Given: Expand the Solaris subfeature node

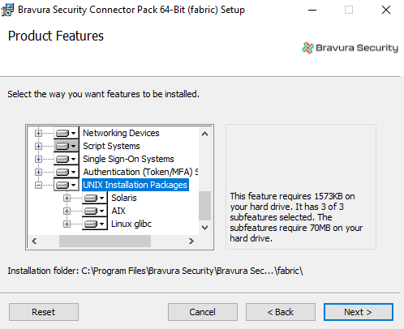Looking at the screenshot, I should pyautogui.click(x=67, y=198).
